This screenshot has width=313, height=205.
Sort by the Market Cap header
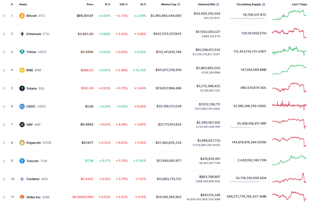pos(169,4)
